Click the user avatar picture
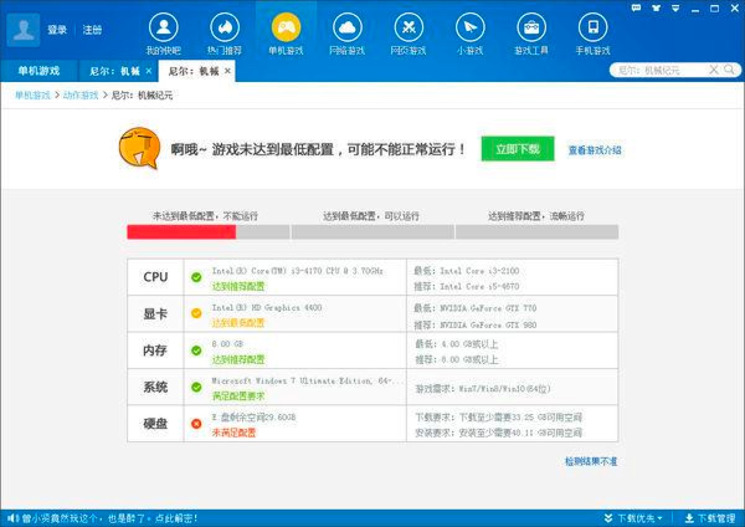The height and width of the screenshot is (527, 745). pos(24,30)
